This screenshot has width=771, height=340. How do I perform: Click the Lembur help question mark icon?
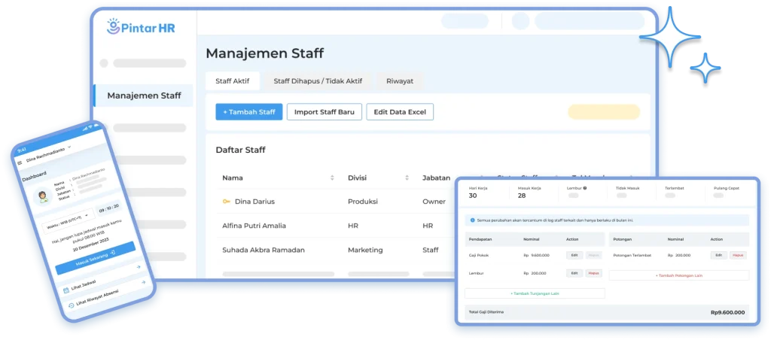click(x=585, y=187)
